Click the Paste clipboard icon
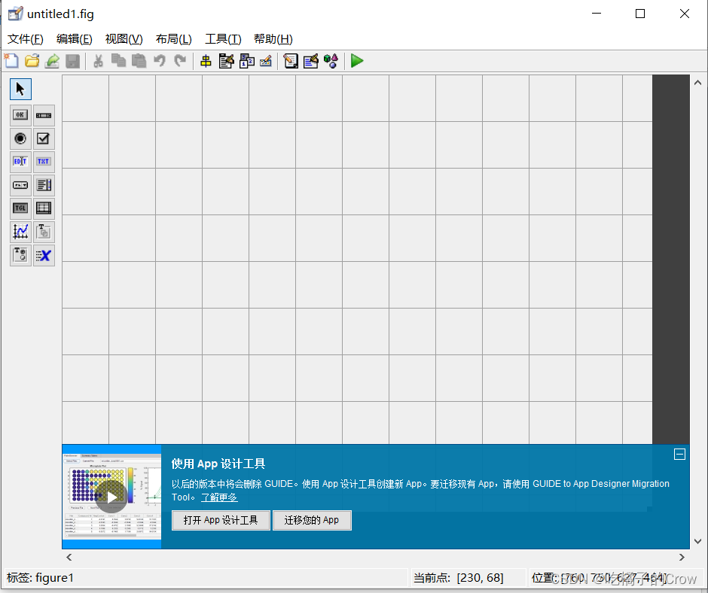Screen dimensions: 708x593 [x=139, y=61]
